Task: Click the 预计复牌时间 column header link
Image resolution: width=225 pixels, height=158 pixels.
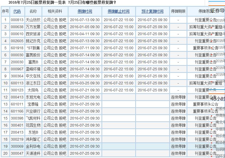Action: (152, 11)
